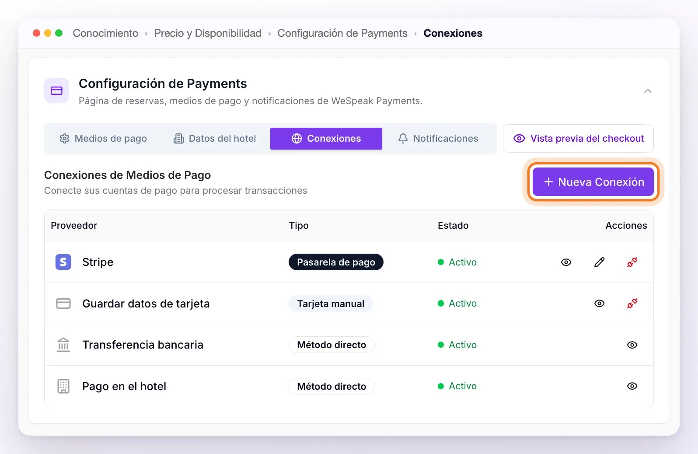Viewport: 698px width, 454px height.
Task: Click Método directo badge for Transferencia bancaria
Action: coord(332,345)
